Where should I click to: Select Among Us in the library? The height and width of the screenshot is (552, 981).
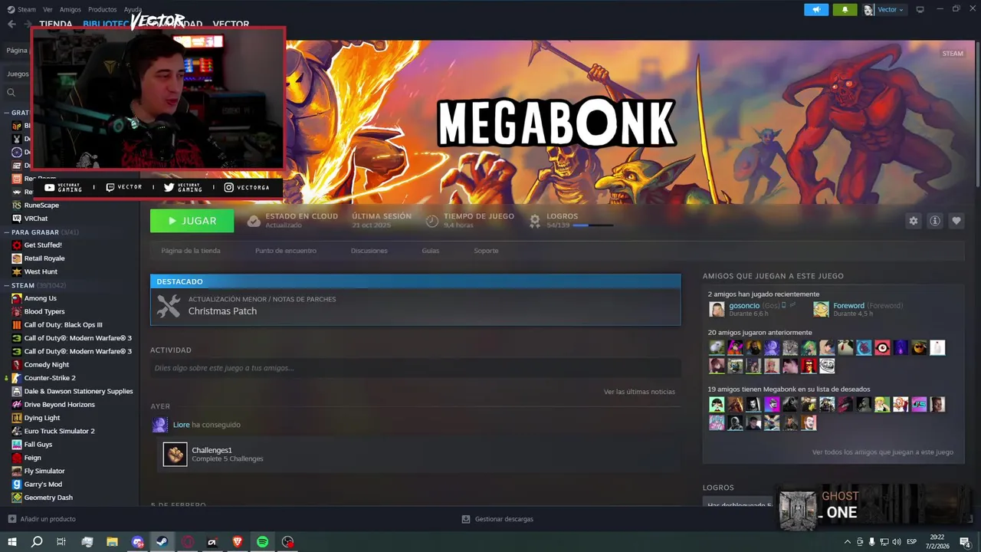click(40, 298)
